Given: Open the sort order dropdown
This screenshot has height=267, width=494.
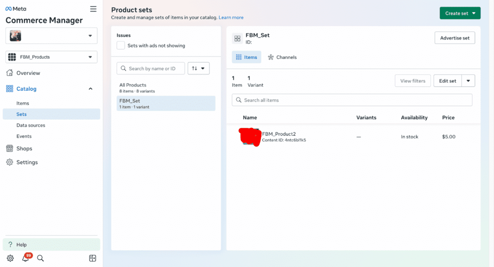Looking at the screenshot, I should tap(198, 69).
